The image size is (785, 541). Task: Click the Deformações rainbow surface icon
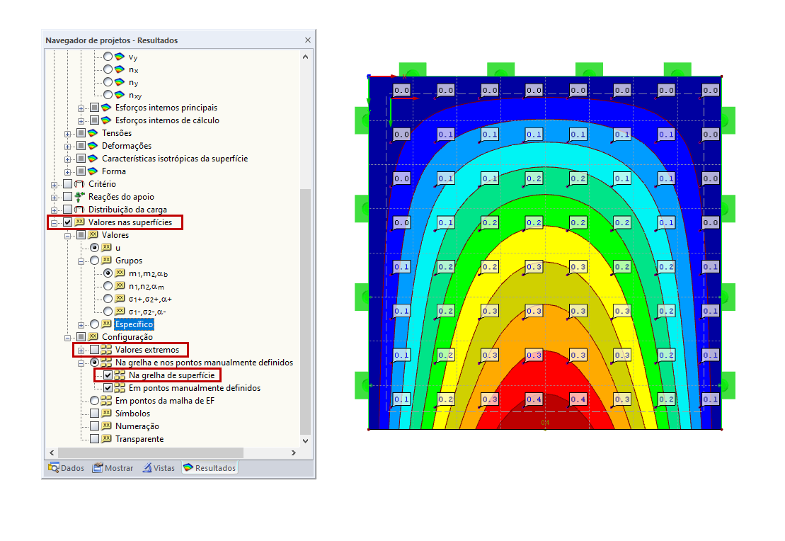point(93,146)
